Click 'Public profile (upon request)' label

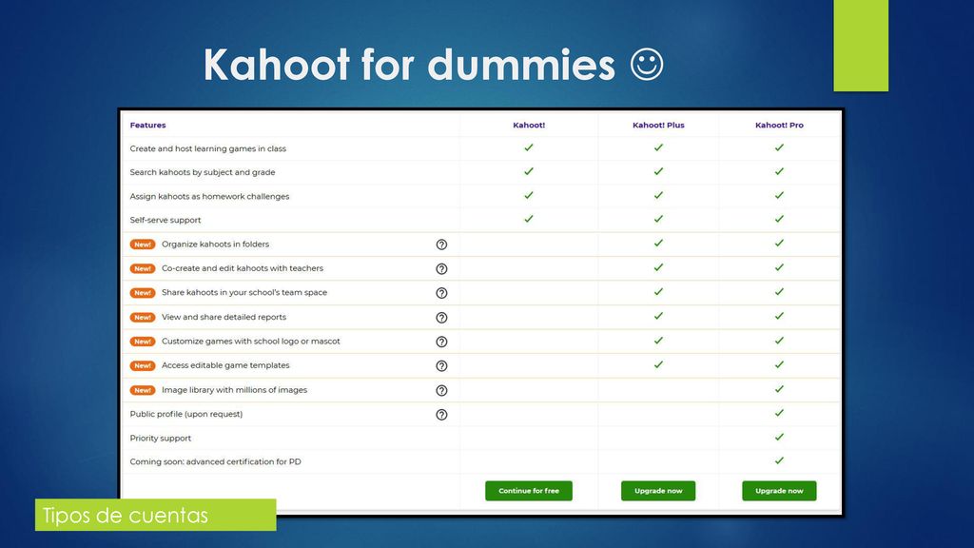point(186,414)
